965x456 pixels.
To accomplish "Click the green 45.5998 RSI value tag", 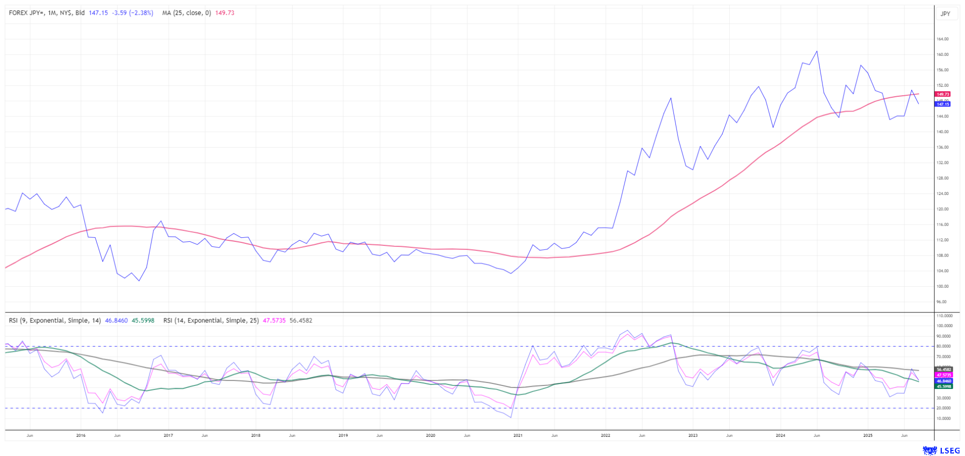I will coord(943,386).
